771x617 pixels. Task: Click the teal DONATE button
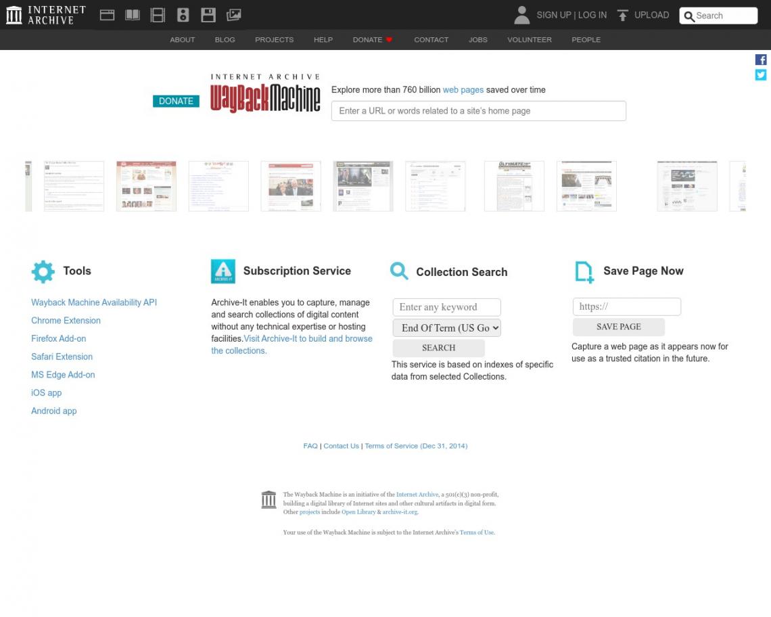coord(176,101)
